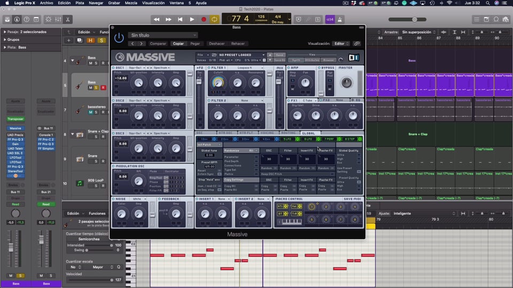
Task: Click the Comparar button
Action: pyautogui.click(x=158, y=43)
